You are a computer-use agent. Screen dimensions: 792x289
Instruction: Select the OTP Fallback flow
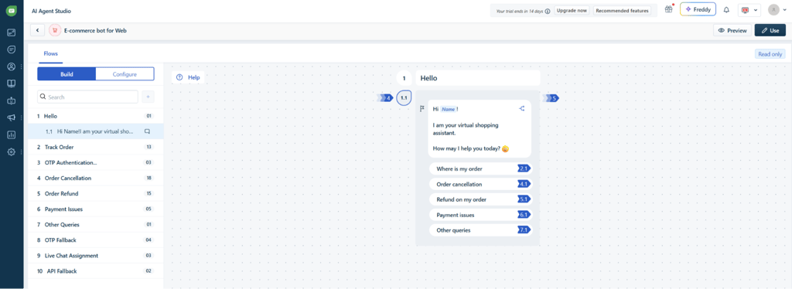coord(95,240)
